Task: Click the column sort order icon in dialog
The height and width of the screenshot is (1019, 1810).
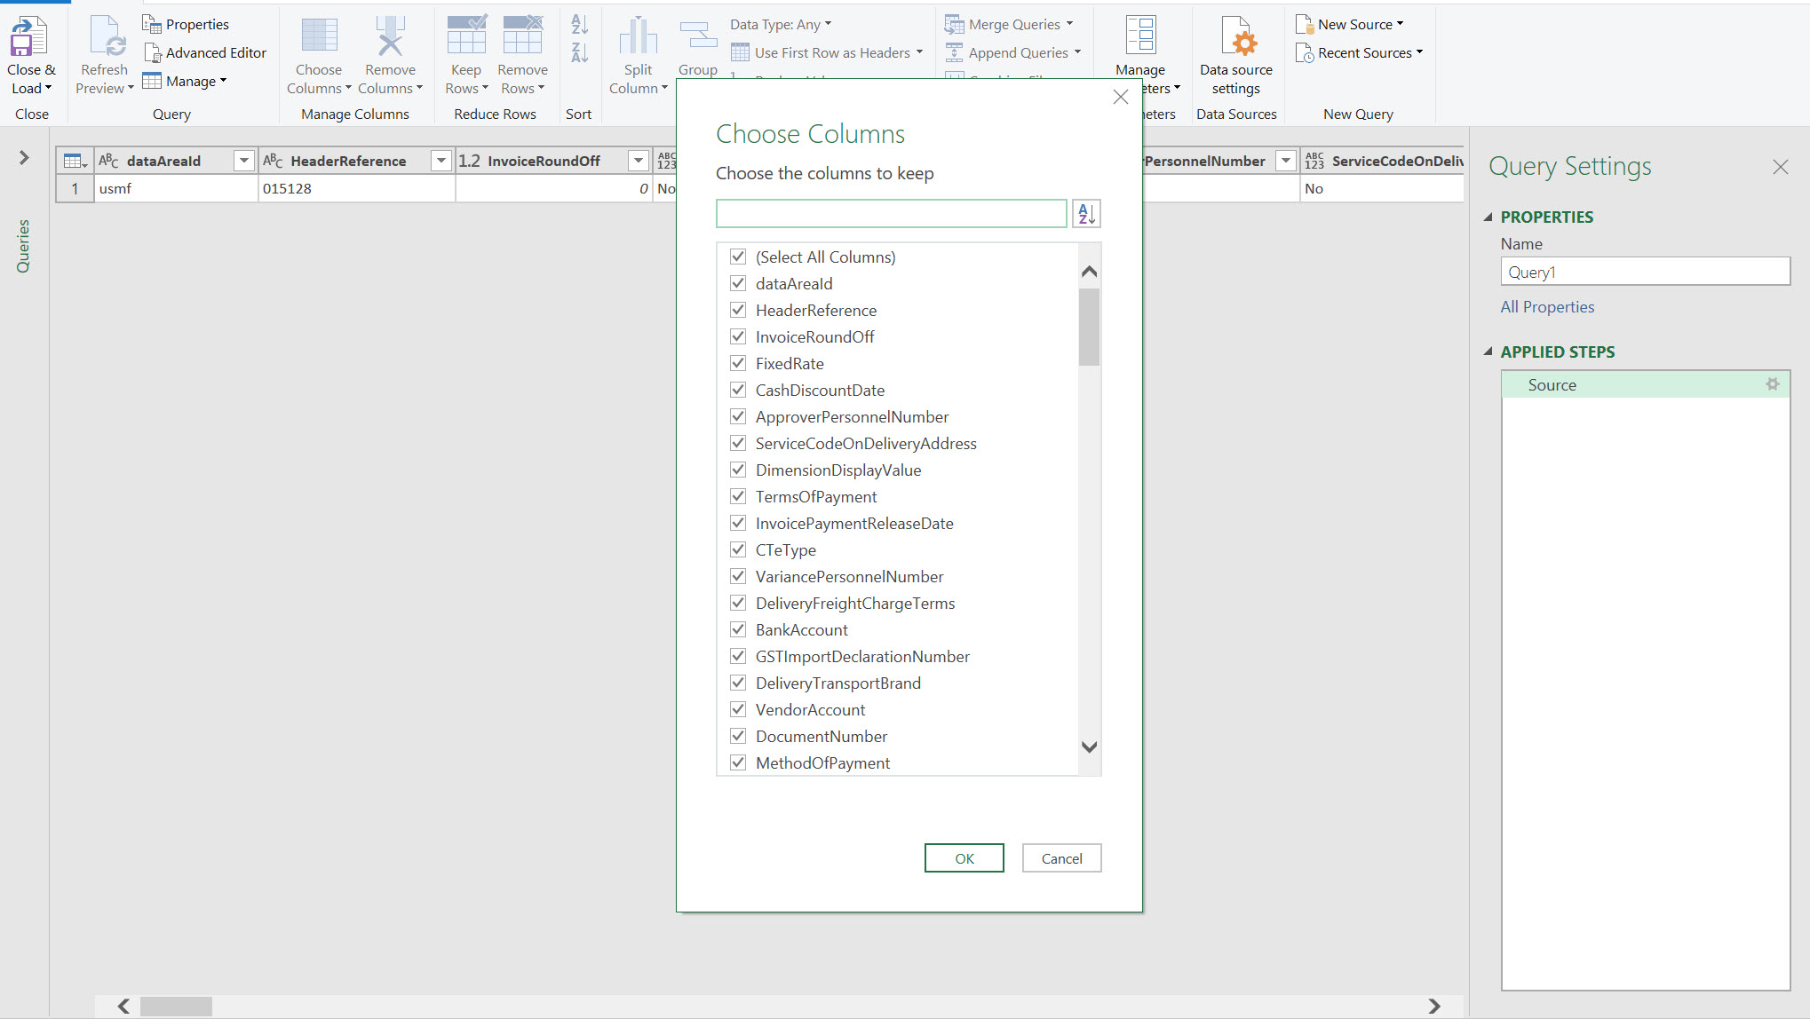Action: click(1086, 214)
